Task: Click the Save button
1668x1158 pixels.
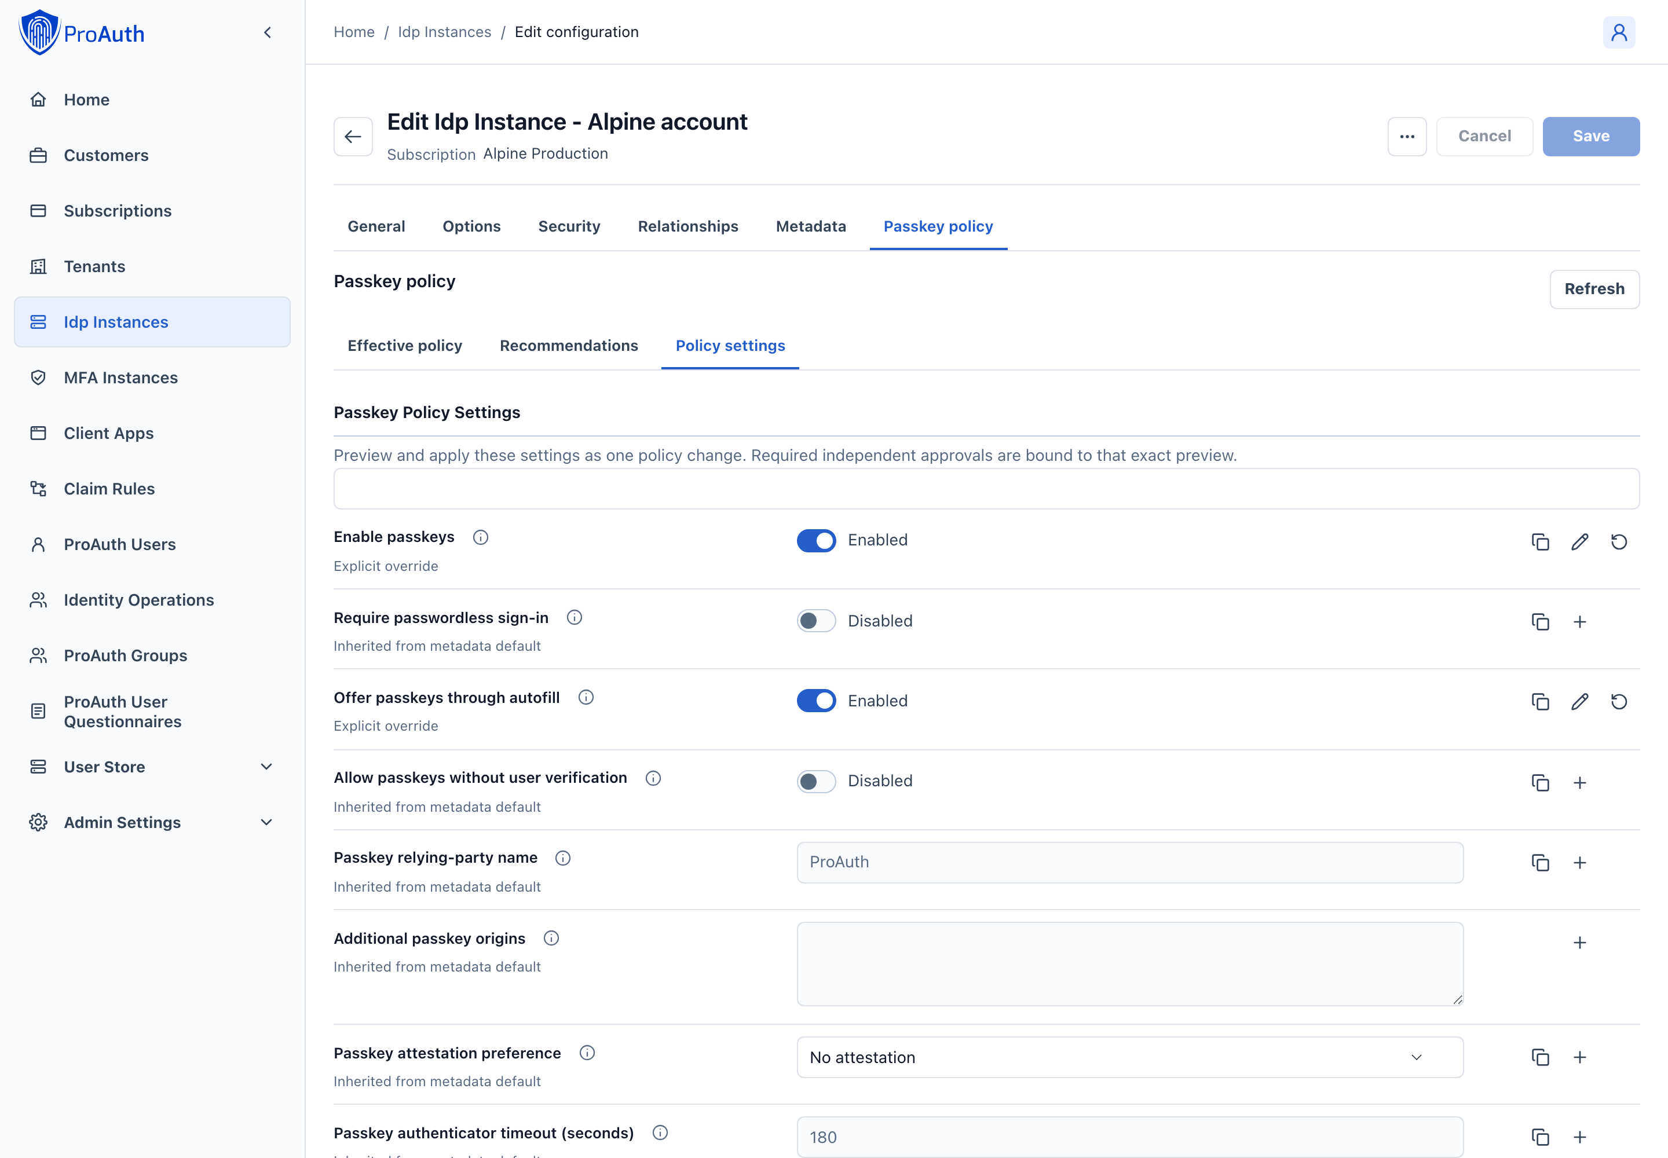Action: coord(1591,137)
